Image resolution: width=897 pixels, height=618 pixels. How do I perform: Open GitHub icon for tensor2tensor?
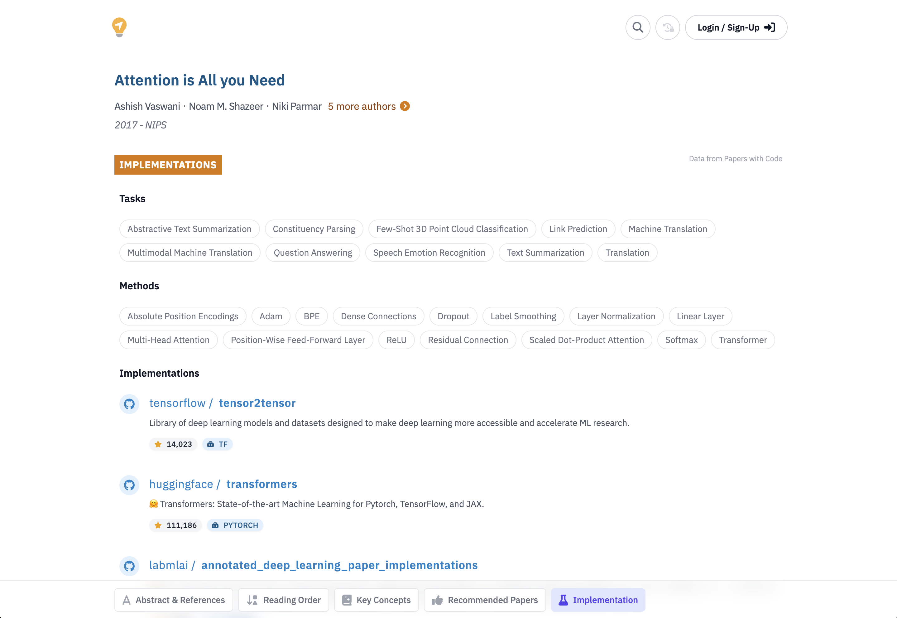[129, 404]
